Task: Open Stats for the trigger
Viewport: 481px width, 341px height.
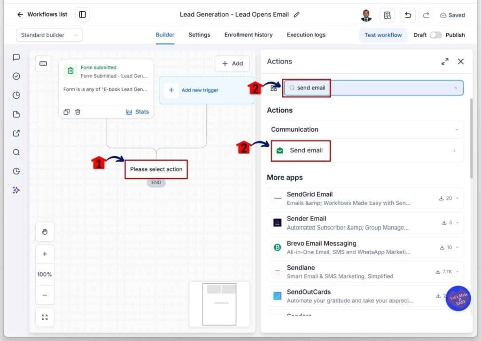Action: point(138,112)
